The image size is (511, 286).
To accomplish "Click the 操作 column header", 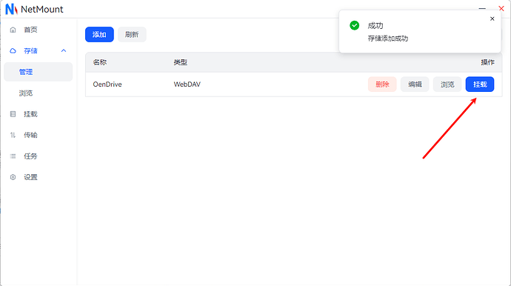I will (x=487, y=62).
